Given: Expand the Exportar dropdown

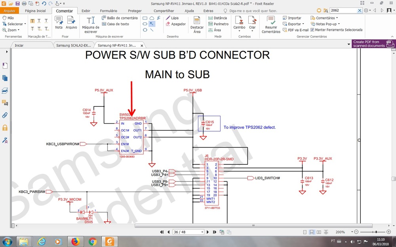Looking at the screenshot, I should click(x=303, y=24).
